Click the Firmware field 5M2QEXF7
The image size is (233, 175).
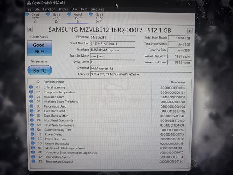pos(112,37)
